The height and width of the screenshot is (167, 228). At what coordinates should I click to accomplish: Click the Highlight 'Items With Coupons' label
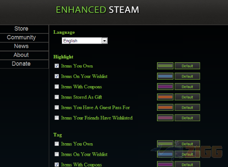tap(81, 87)
